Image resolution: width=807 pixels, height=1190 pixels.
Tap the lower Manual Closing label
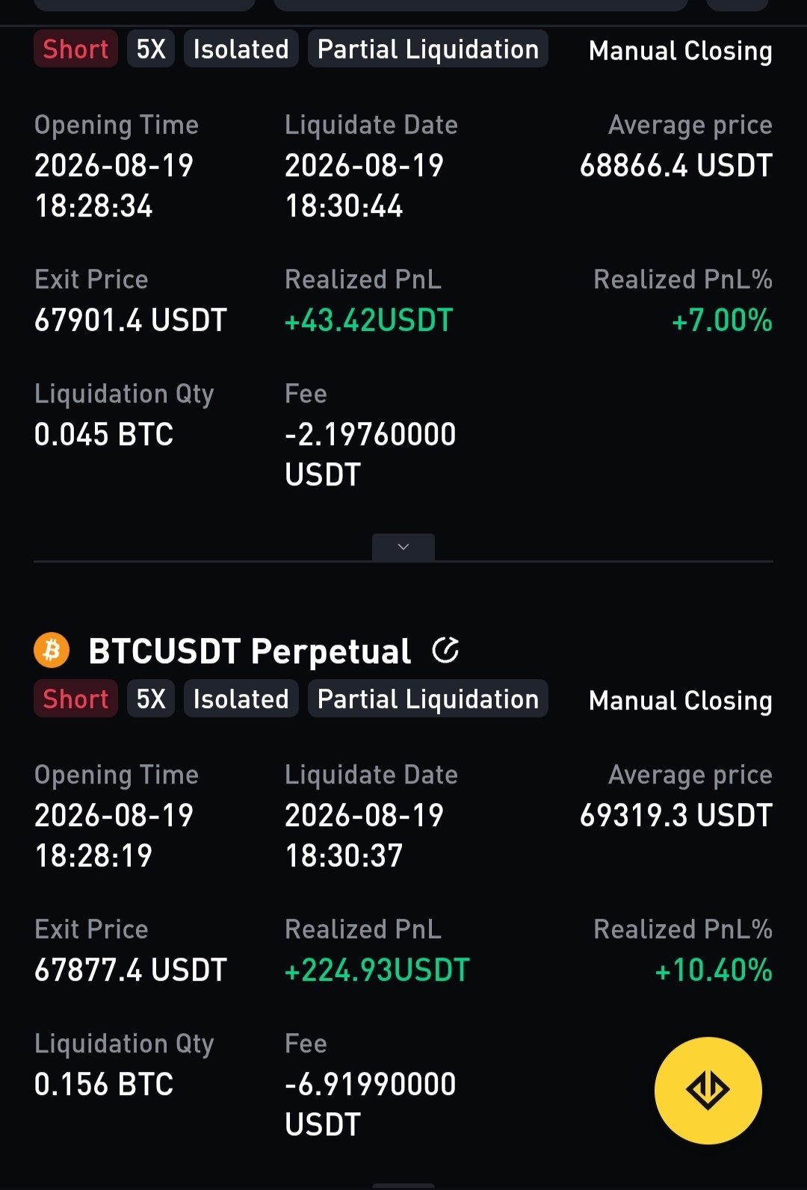point(681,701)
